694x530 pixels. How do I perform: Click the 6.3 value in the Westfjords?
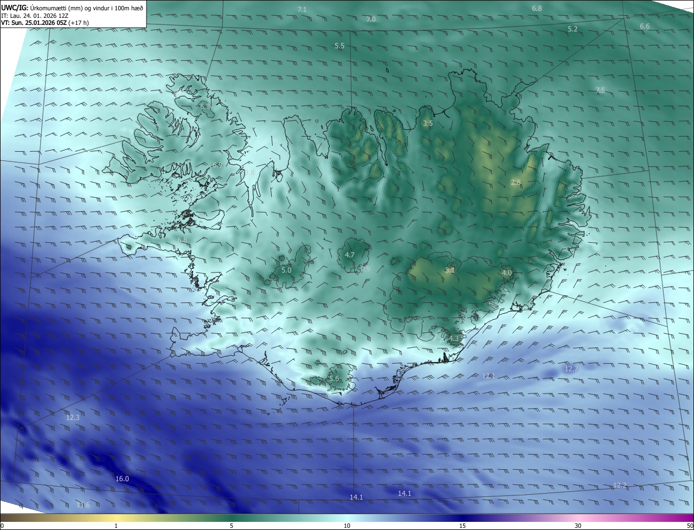205,107
